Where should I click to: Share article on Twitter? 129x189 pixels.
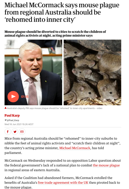(15, 132)
